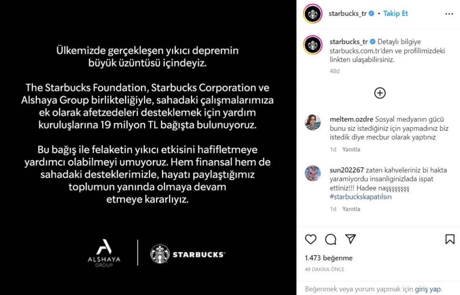Open starbucks_tr story avatar in header
Image resolution: width=460 pixels, height=295 pixels.
pyautogui.click(x=312, y=14)
